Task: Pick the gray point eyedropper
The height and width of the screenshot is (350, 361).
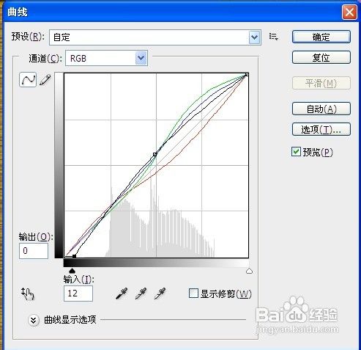Action: 141,294
